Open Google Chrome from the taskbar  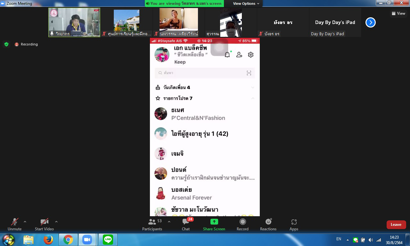pos(68,239)
